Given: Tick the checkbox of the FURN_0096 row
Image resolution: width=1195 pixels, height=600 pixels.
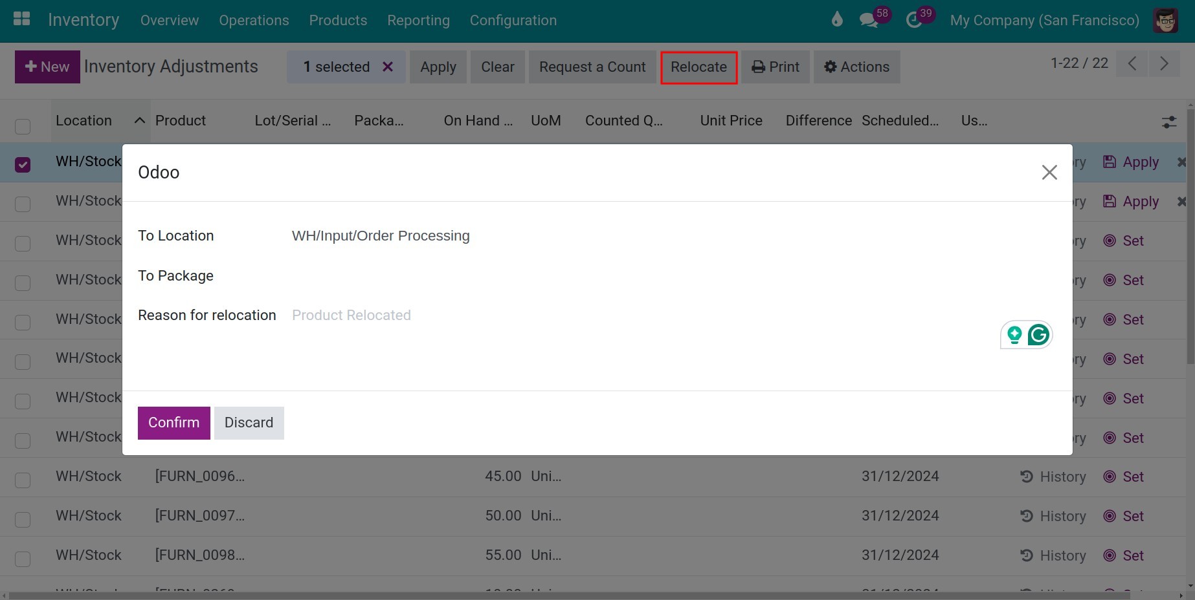Looking at the screenshot, I should [23, 480].
